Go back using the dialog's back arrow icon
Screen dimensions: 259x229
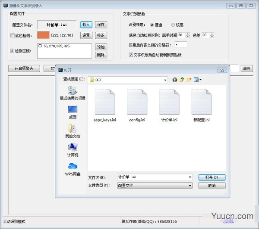pyautogui.click(x=174, y=80)
